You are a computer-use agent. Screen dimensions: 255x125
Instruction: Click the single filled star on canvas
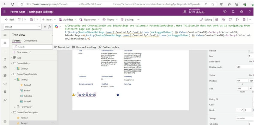[x=118, y=95]
